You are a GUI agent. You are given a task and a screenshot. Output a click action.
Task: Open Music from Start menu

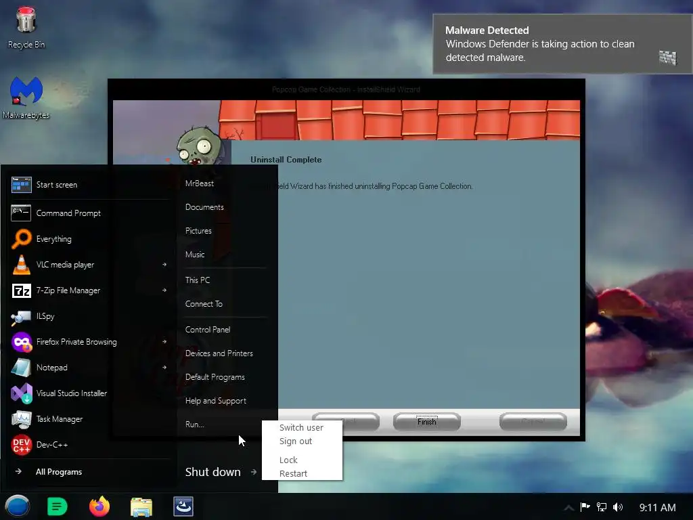point(195,255)
